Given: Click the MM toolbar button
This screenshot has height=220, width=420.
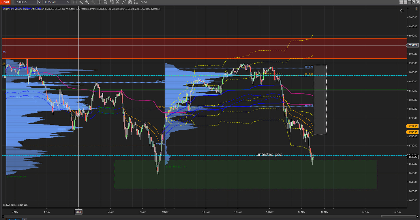Looking at the screenshot, I should point(144,2).
